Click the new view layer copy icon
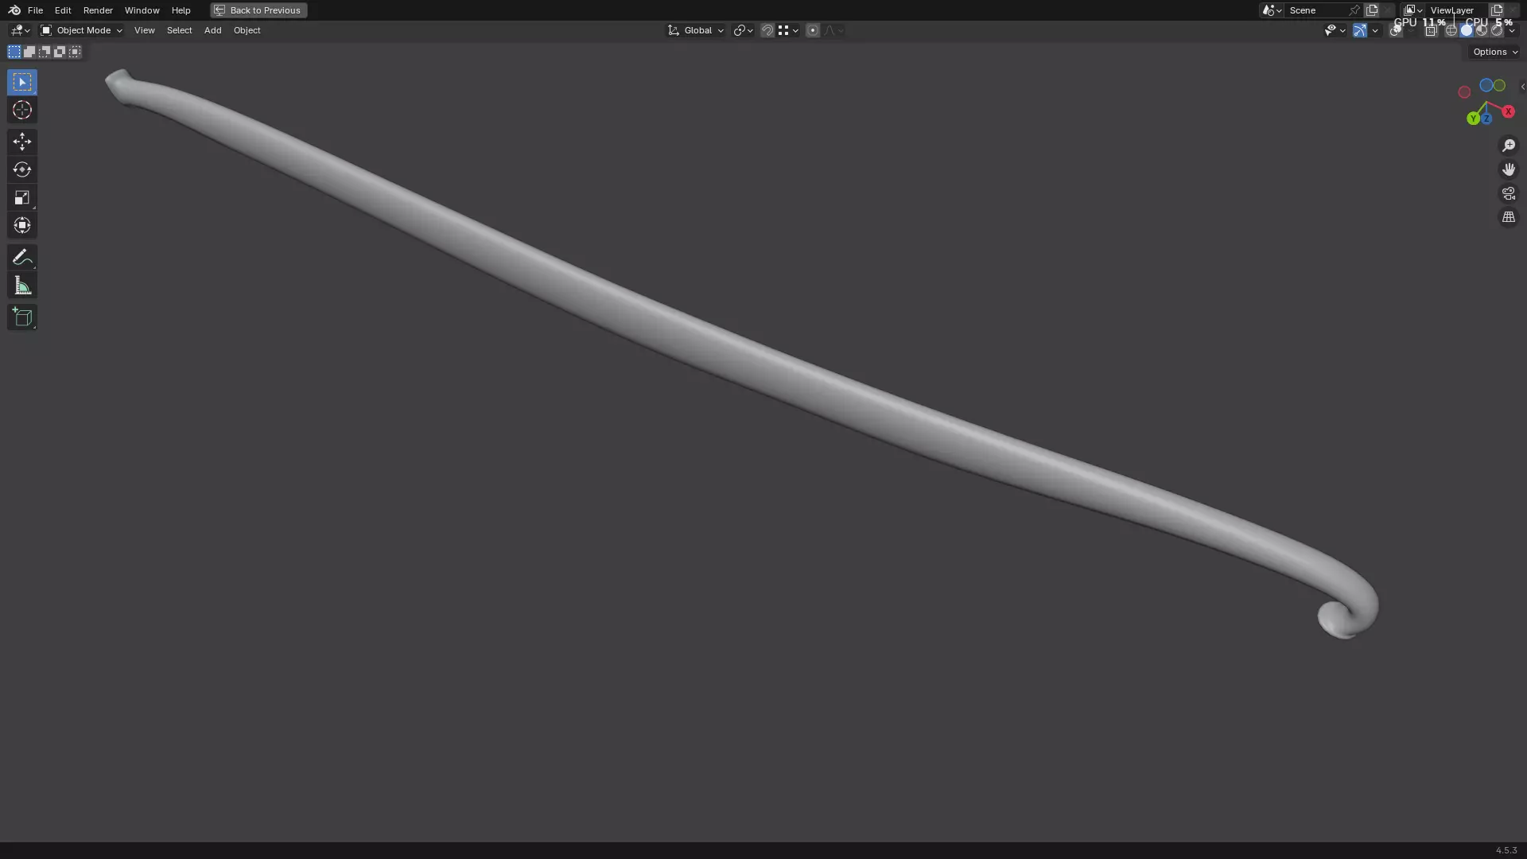The width and height of the screenshot is (1527, 859). pyautogui.click(x=1497, y=10)
